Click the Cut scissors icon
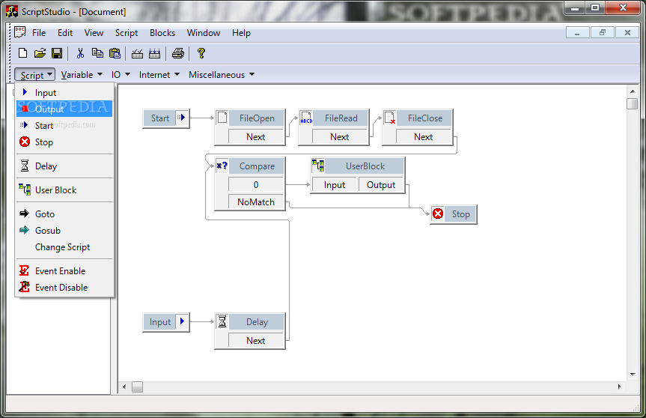The height and width of the screenshot is (418, 646). click(x=80, y=53)
